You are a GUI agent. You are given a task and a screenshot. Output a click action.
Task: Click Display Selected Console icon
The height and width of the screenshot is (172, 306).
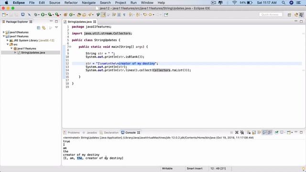click(x=282, y=132)
